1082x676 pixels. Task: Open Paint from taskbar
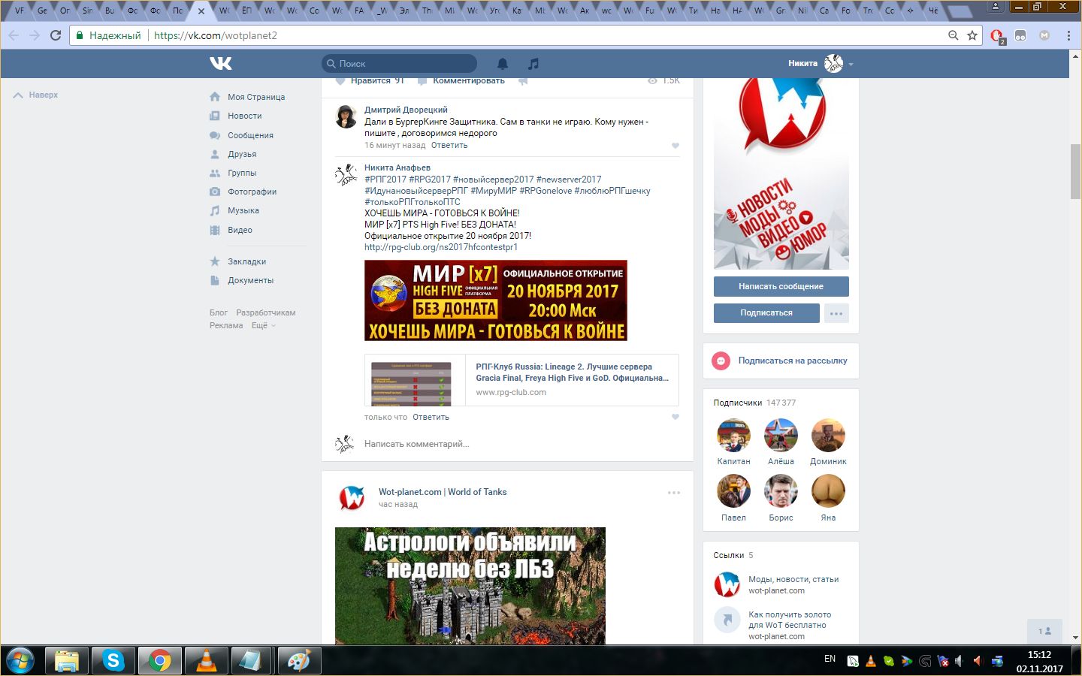pos(299,661)
